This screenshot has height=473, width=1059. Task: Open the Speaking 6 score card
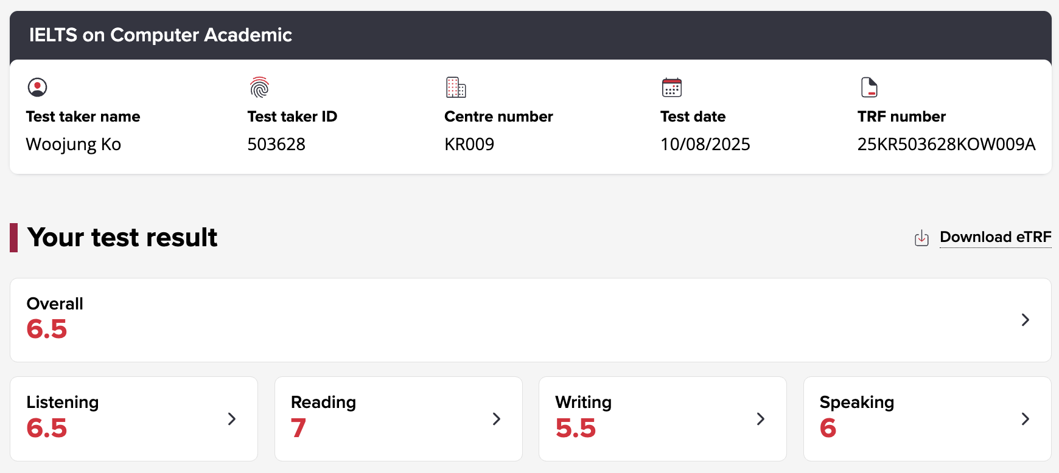pyautogui.click(x=913, y=419)
